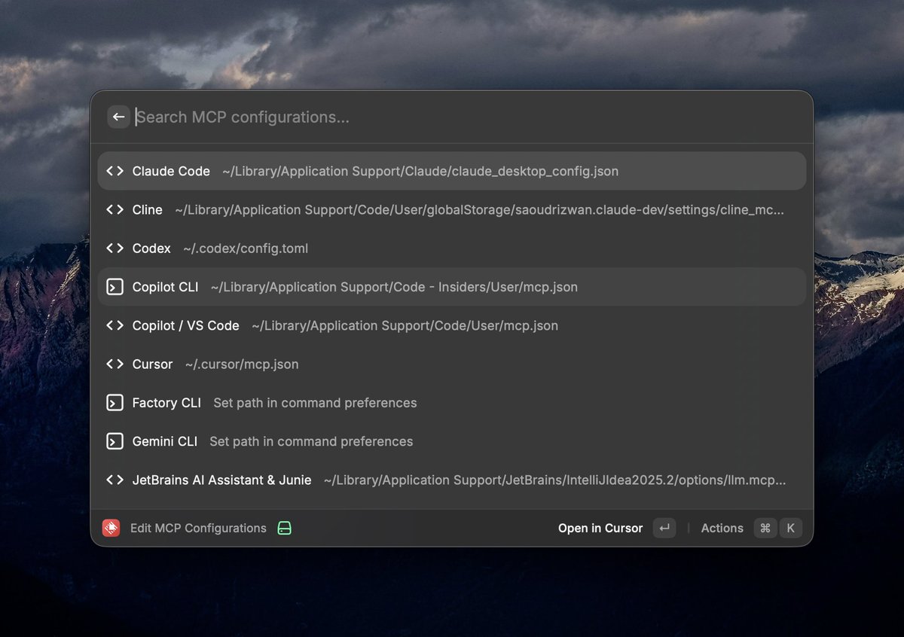Click the Command key badge

coord(765,528)
